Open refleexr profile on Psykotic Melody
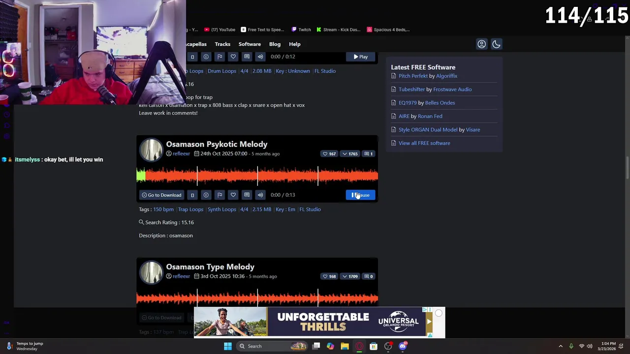 click(x=181, y=154)
